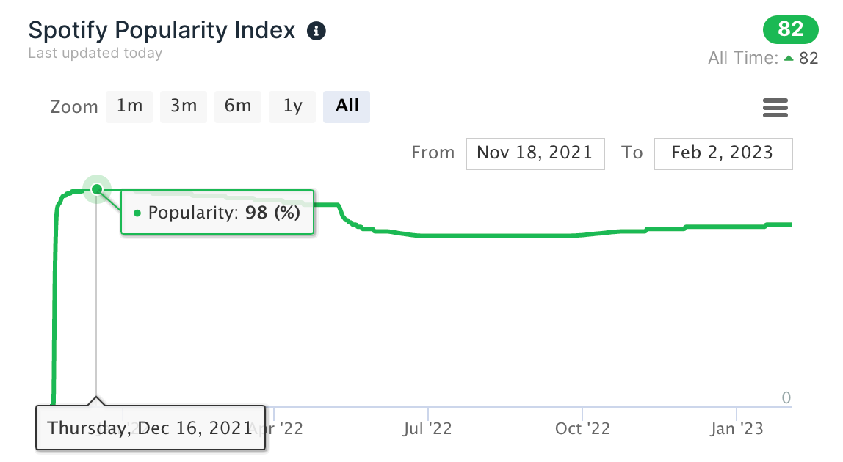Click the green up-arrow next to All Time
Image resolution: width=843 pixels, height=462 pixels.
coord(789,58)
